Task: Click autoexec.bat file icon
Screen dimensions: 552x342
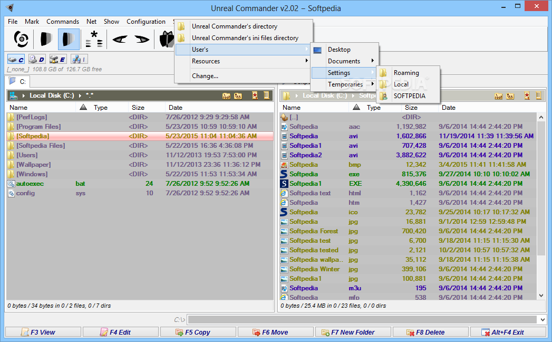Action: pyautogui.click(x=11, y=184)
